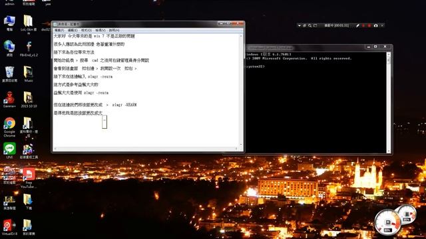Click the window-region icon on recorder toolbar
This screenshot has height=239, width=426.
tap(315, 25)
